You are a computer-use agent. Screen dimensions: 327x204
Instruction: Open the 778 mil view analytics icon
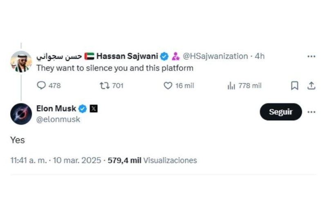[231, 86]
